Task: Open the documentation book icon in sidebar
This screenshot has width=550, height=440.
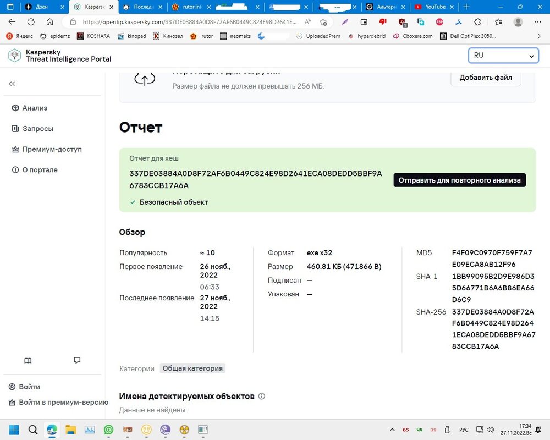Action: (x=28, y=361)
